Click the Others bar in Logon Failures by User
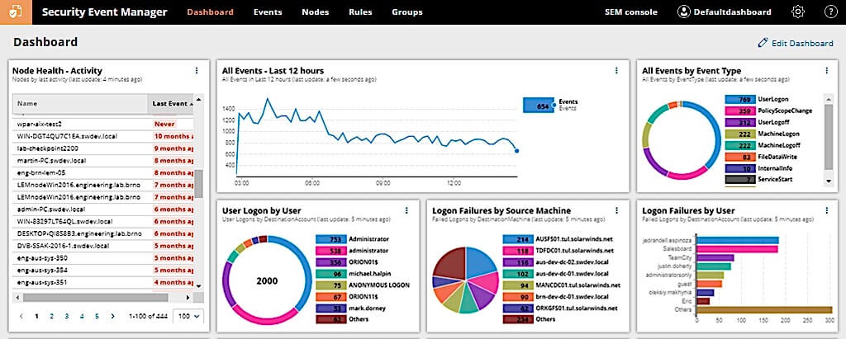Screen dimensions: 846x339 click(x=764, y=309)
